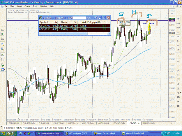Screen dimensions: 182x136
Task: Select the ellipse drawing tool
Action: click(x=178, y=97)
